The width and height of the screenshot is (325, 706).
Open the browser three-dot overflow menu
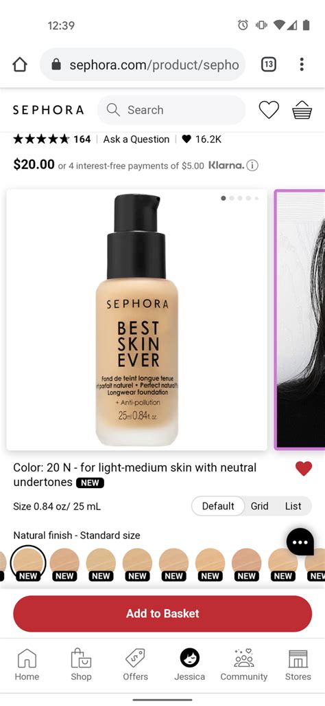[302, 65]
